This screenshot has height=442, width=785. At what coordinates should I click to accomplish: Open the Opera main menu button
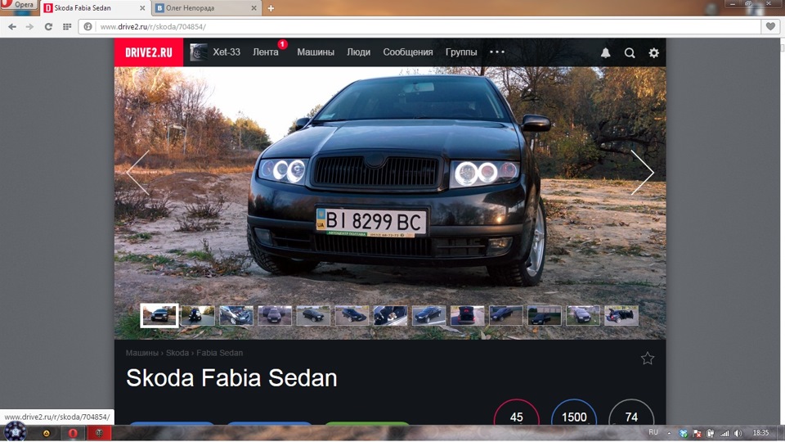pos(19,5)
